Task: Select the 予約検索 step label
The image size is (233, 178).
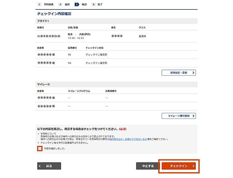Action: tap(49, 5)
